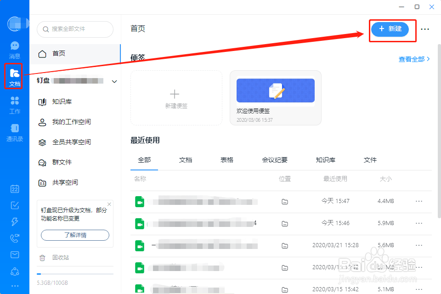This screenshot has height=294, width=441.
Task: Open the mail icon in the sidebar
Action: (14, 254)
